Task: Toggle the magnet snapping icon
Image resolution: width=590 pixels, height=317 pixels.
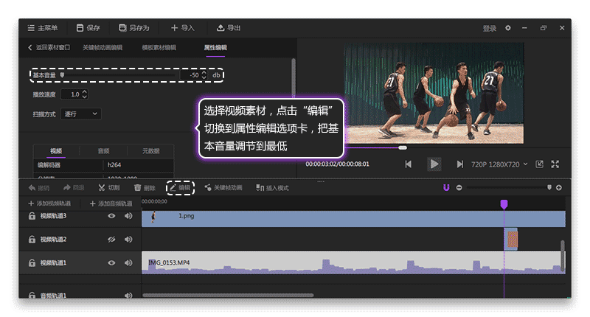Action: click(446, 188)
